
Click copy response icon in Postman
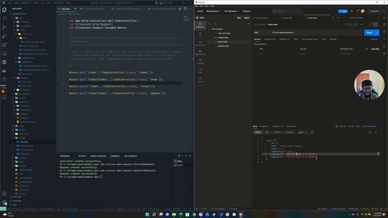click(370, 133)
